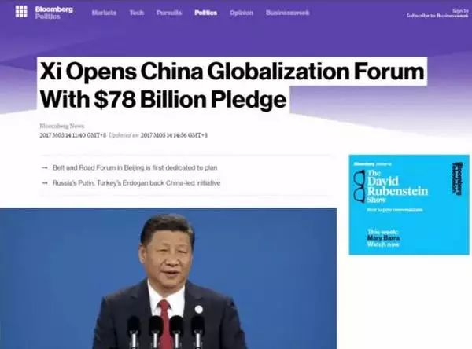This screenshot has width=472, height=349.
Task: Click the glasses icon in the ad
Action: tap(360, 186)
